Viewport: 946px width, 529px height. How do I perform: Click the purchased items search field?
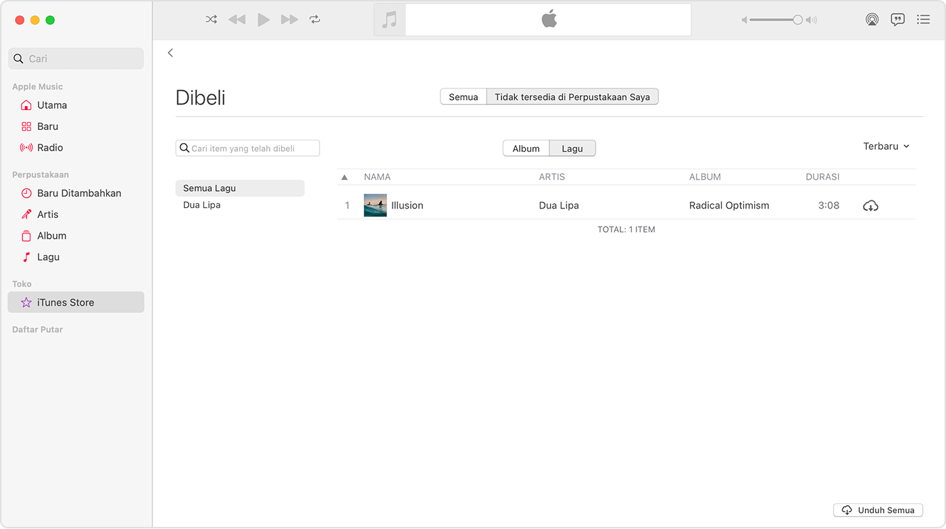tap(247, 148)
